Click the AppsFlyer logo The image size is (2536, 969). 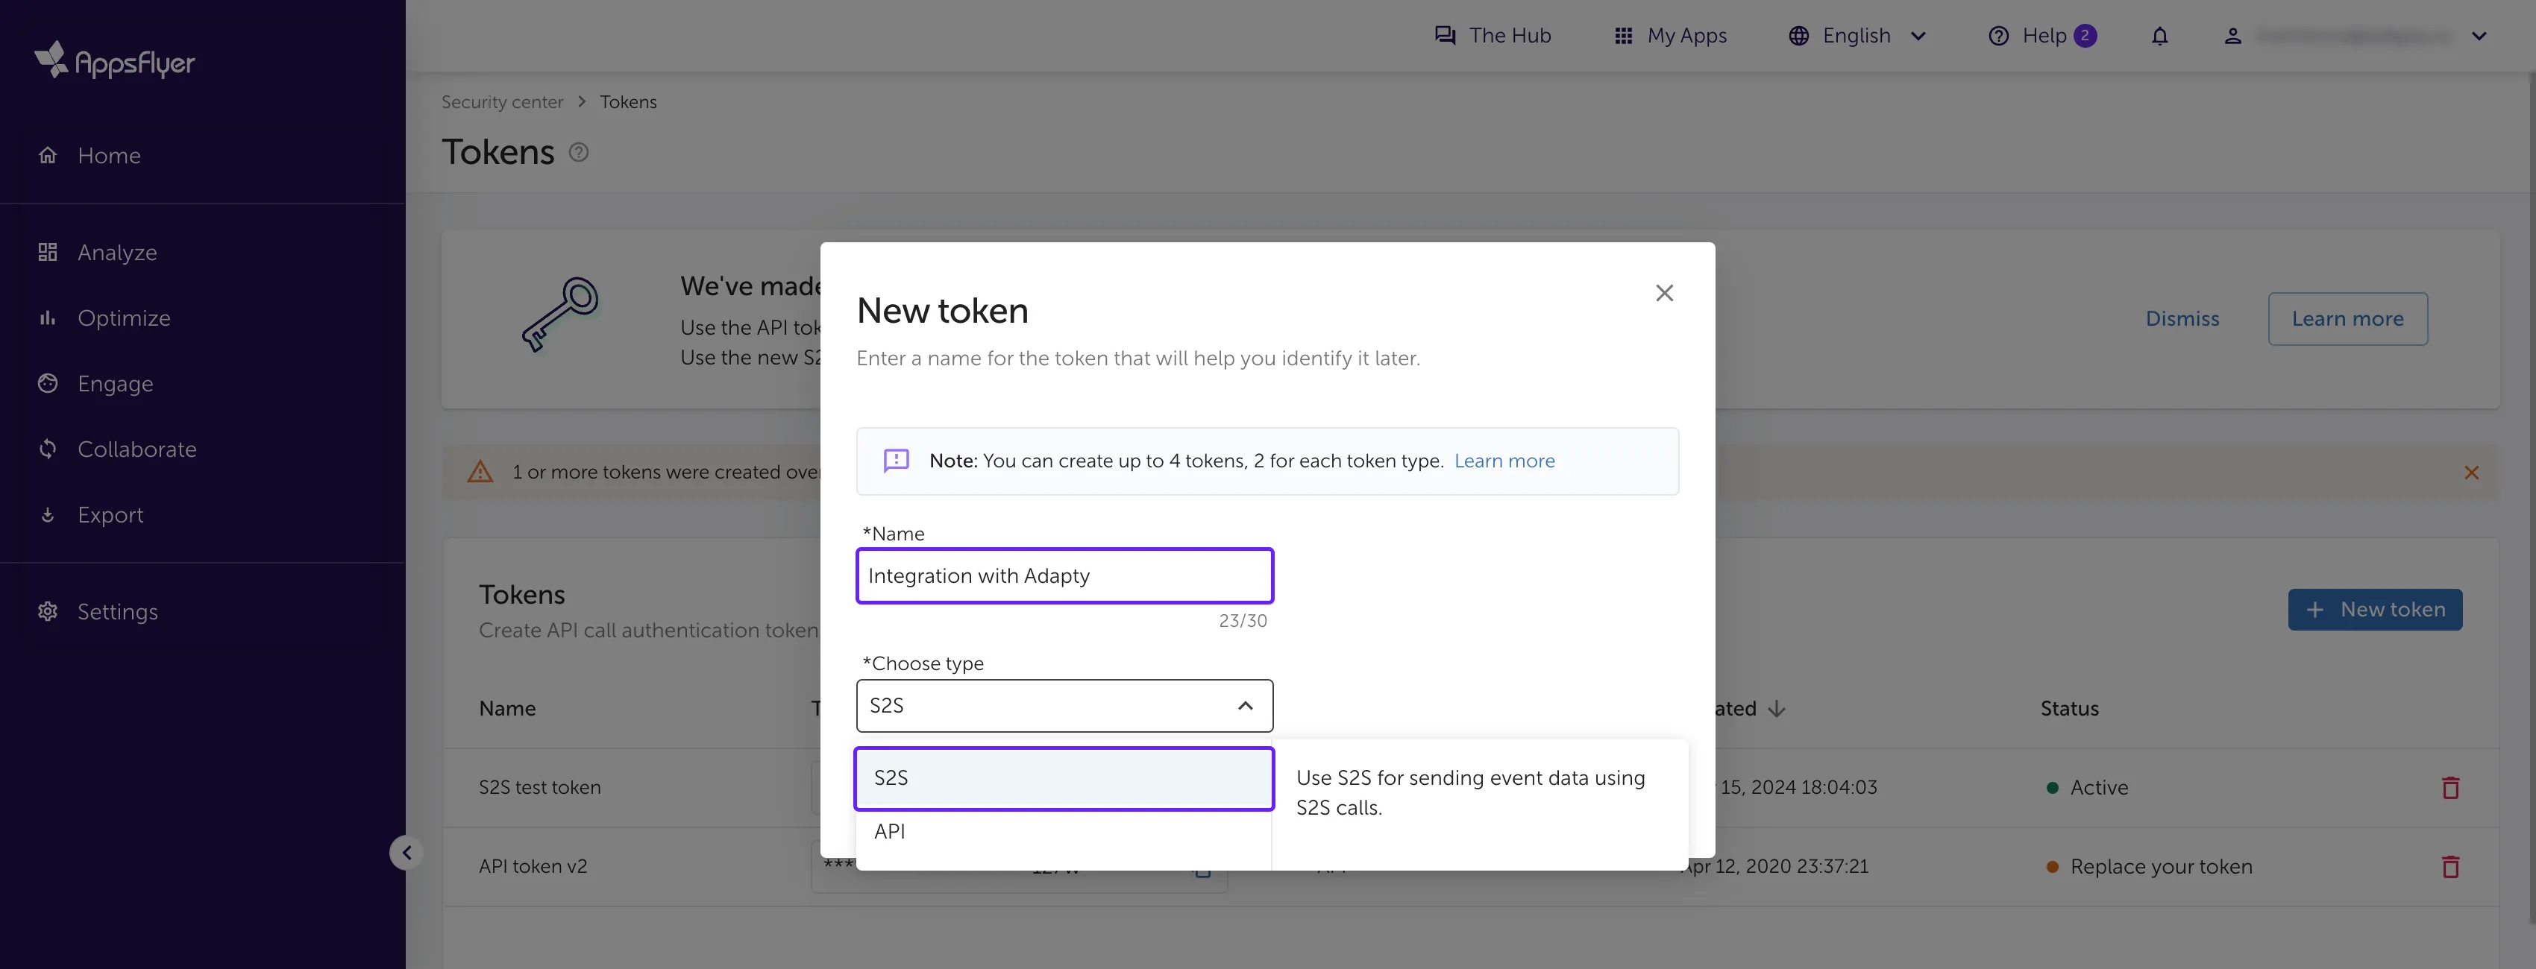pos(114,61)
